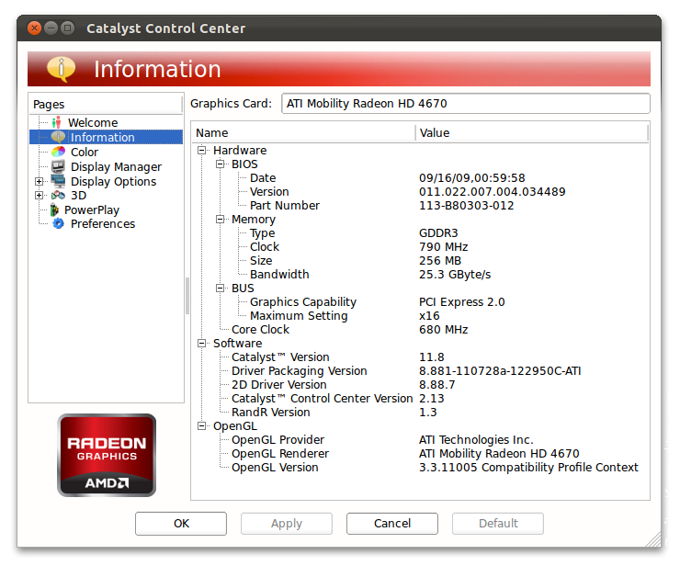The image size is (680, 566).
Task: Select the Core Clock row
Action: pos(420,330)
